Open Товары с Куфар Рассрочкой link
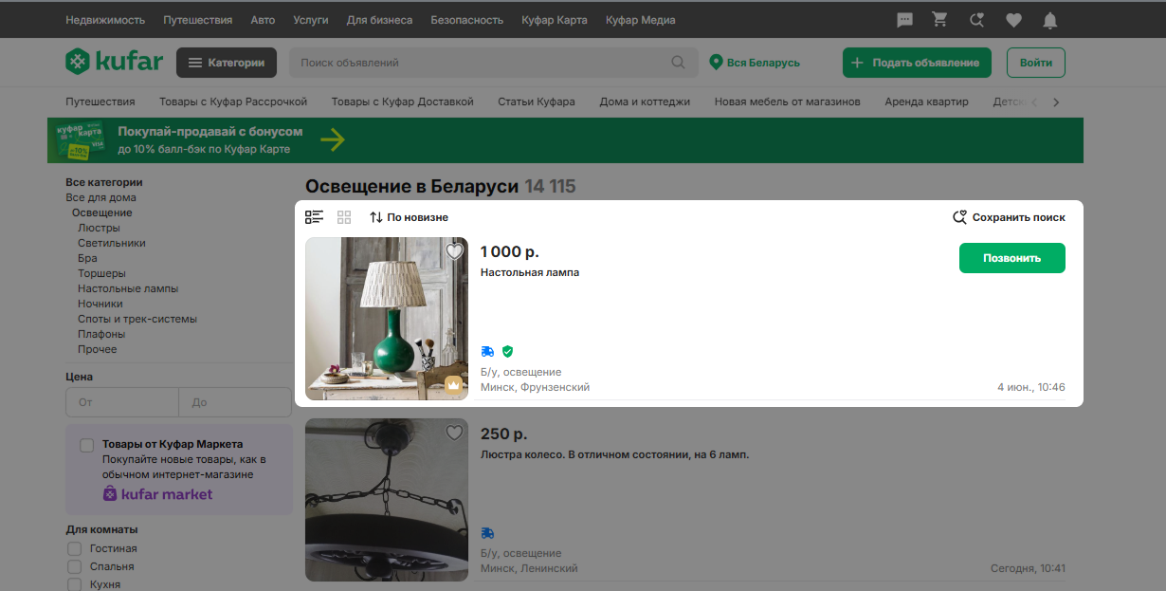 click(233, 102)
